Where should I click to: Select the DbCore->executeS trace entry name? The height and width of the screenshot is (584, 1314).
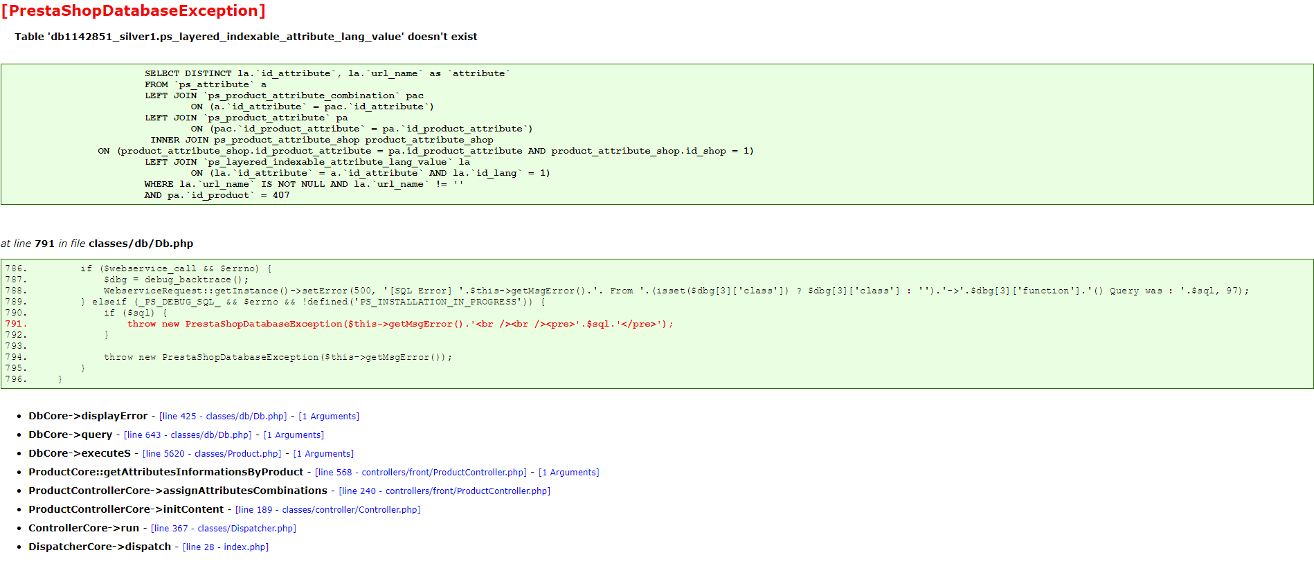click(x=80, y=453)
